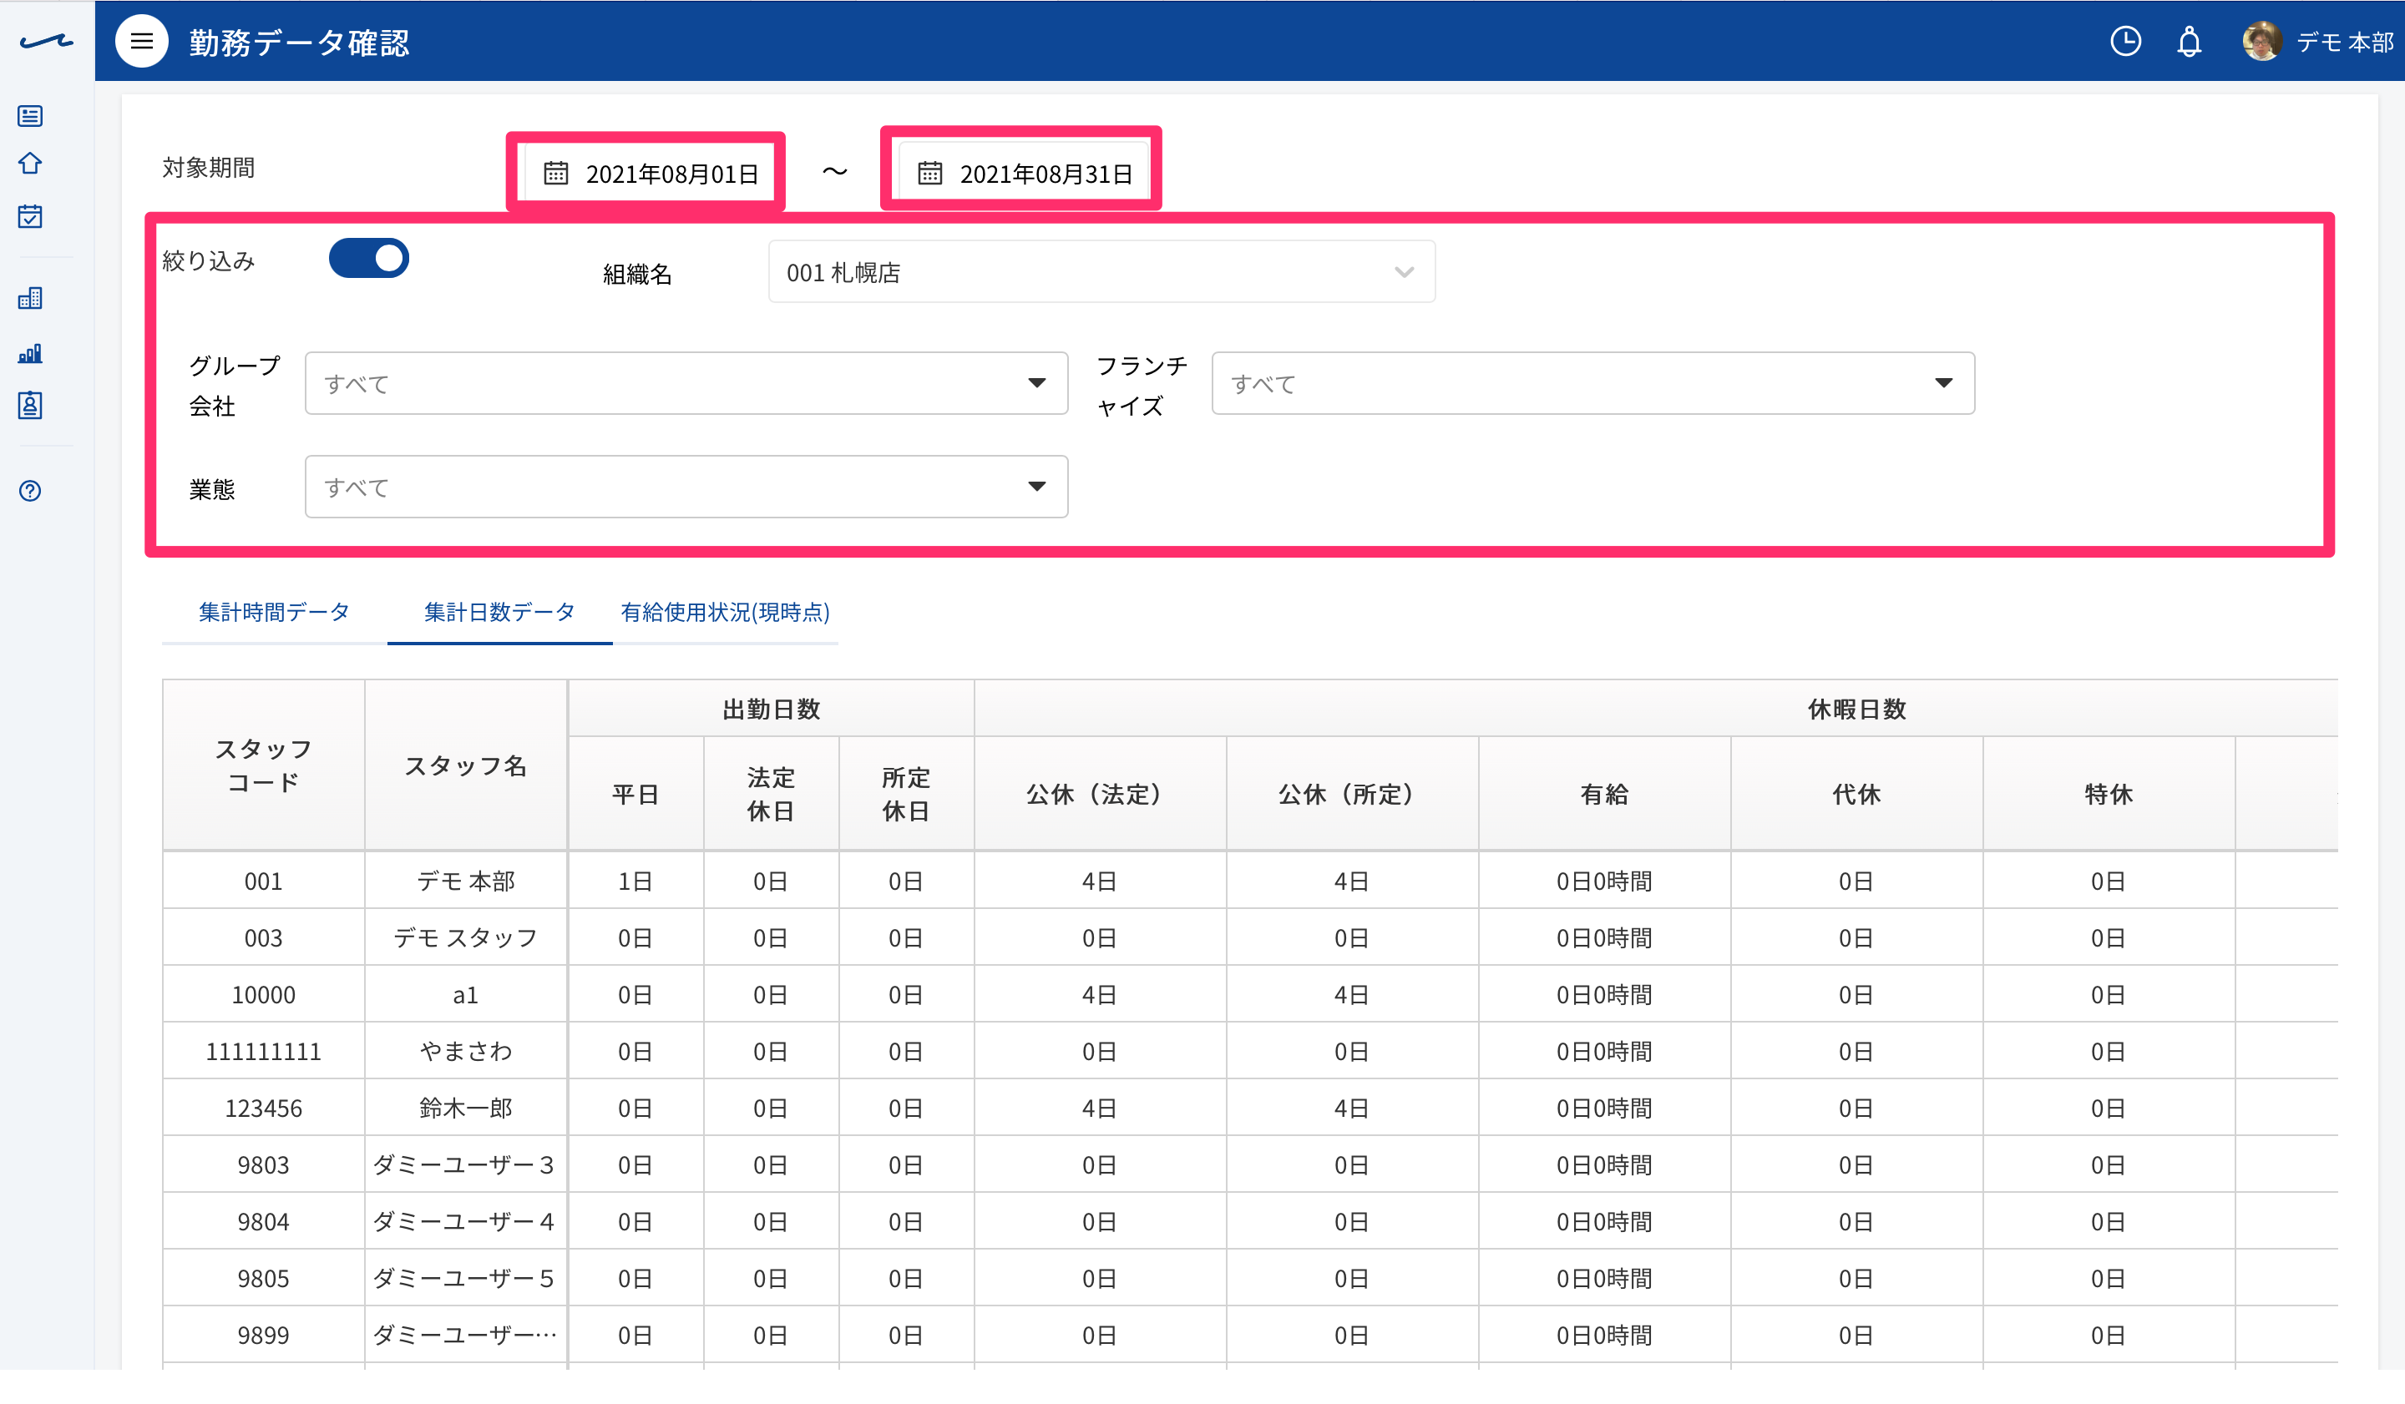Open the calendar check sidebar icon

tap(31, 216)
